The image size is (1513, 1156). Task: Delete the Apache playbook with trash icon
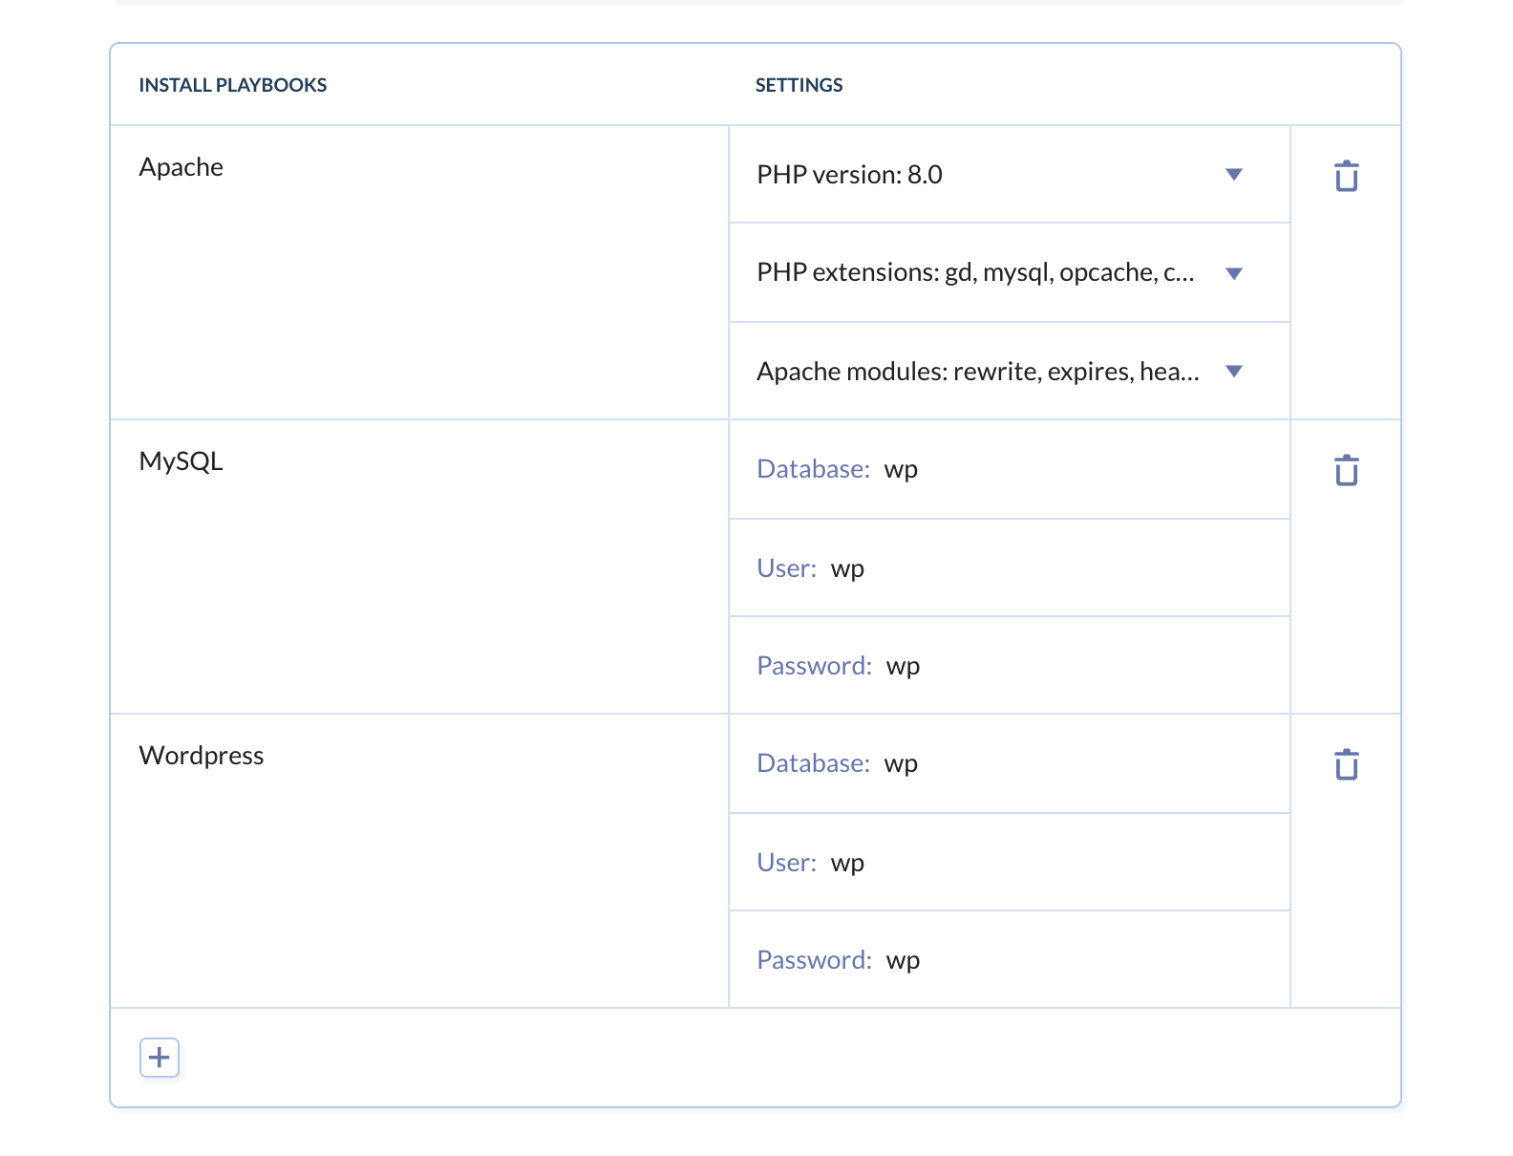coord(1346,176)
